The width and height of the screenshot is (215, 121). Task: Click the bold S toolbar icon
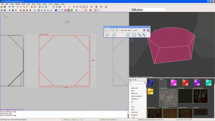(x=42, y=10)
